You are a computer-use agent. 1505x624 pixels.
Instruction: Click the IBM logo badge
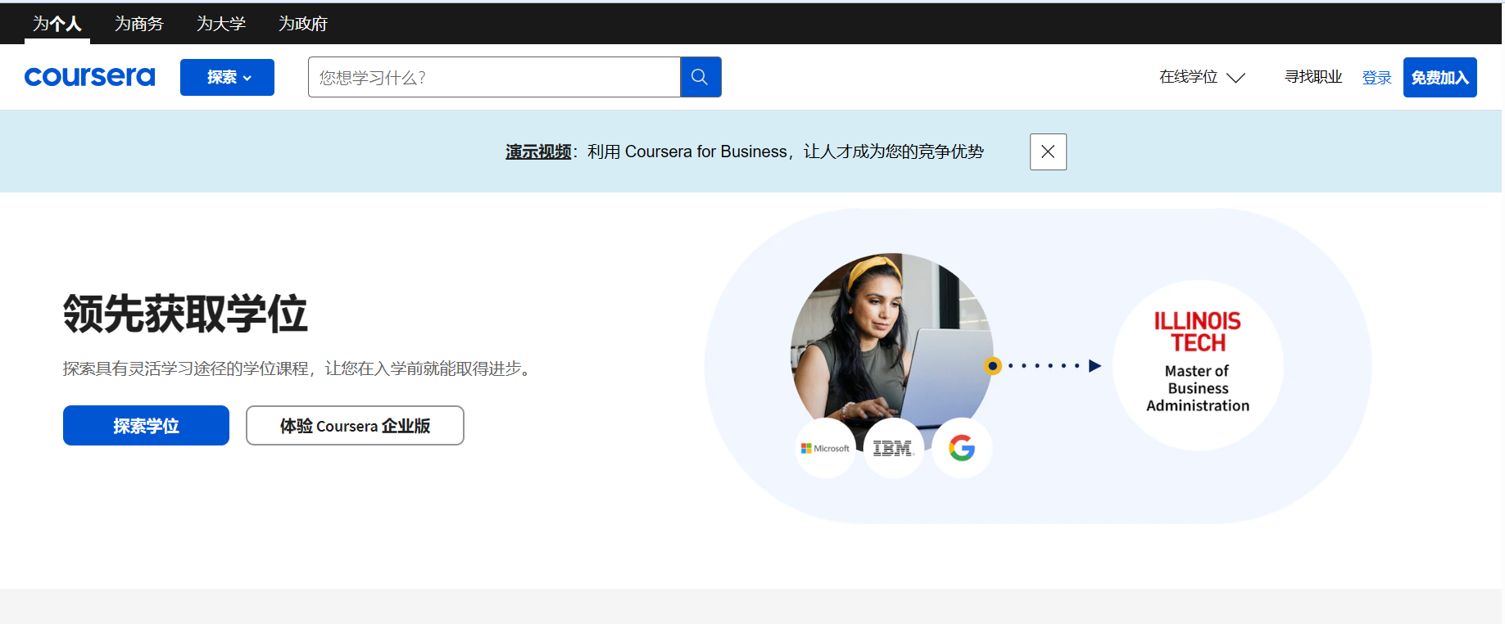[893, 448]
